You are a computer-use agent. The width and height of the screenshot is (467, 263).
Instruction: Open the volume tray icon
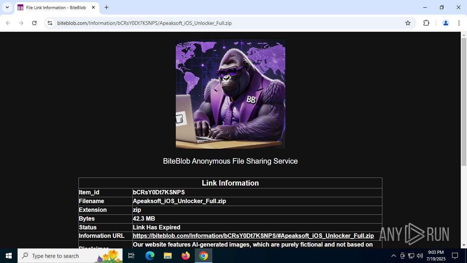[420, 256]
